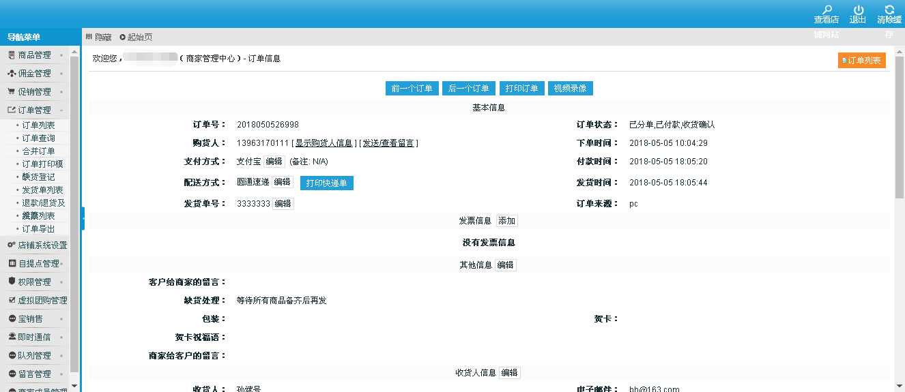Image resolution: width=905 pixels, height=392 pixels.
Task: Expand the 商品管理 menu section
Action: pyautogui.click(x=34, y=55)
